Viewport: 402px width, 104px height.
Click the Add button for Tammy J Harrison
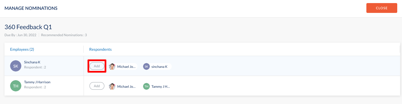pos(97,86)
